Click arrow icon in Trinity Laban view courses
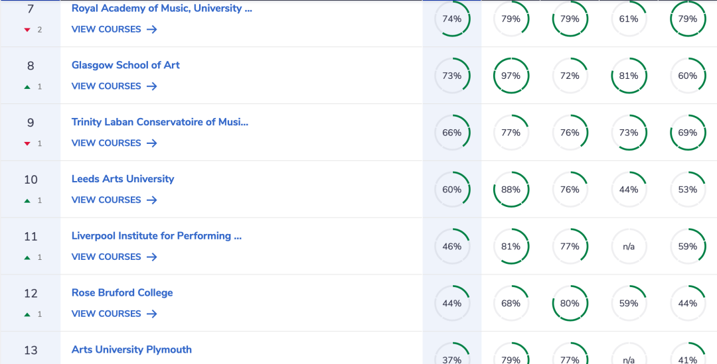The image size is (717, 364). point(152,143)
